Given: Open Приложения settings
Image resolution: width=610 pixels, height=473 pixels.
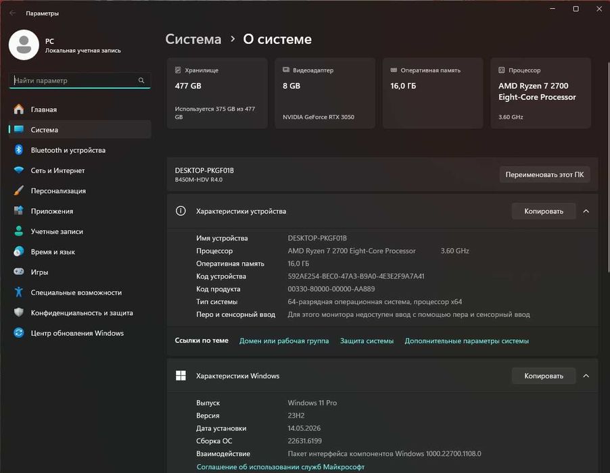Looking at the screenshot, I should (x=80, y=211).
